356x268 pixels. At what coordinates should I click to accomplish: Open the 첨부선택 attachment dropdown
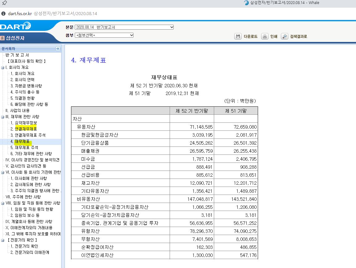104,35
